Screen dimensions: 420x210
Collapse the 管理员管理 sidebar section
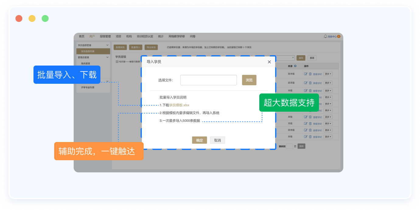click(107, 57)
